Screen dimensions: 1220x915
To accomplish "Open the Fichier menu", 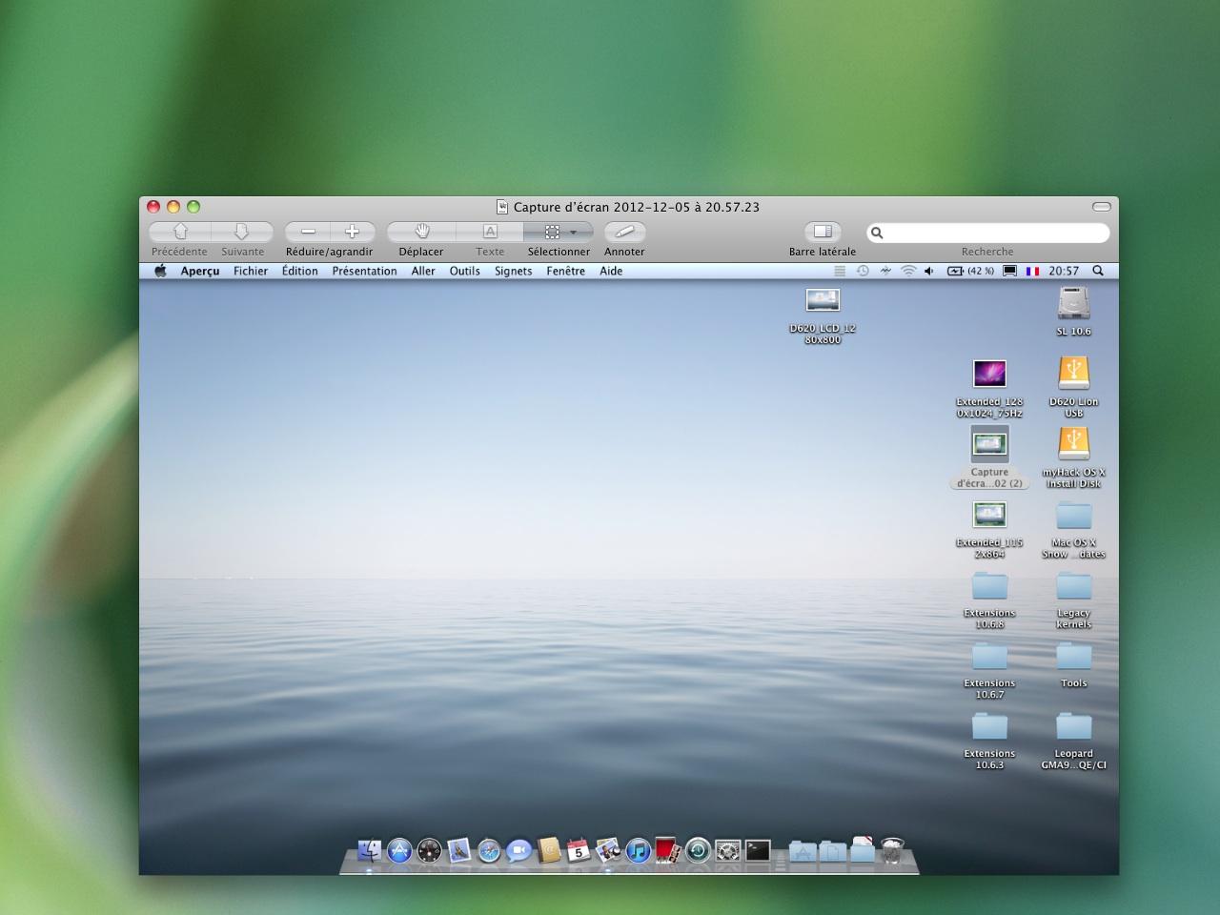I will [x=251, y=271].
